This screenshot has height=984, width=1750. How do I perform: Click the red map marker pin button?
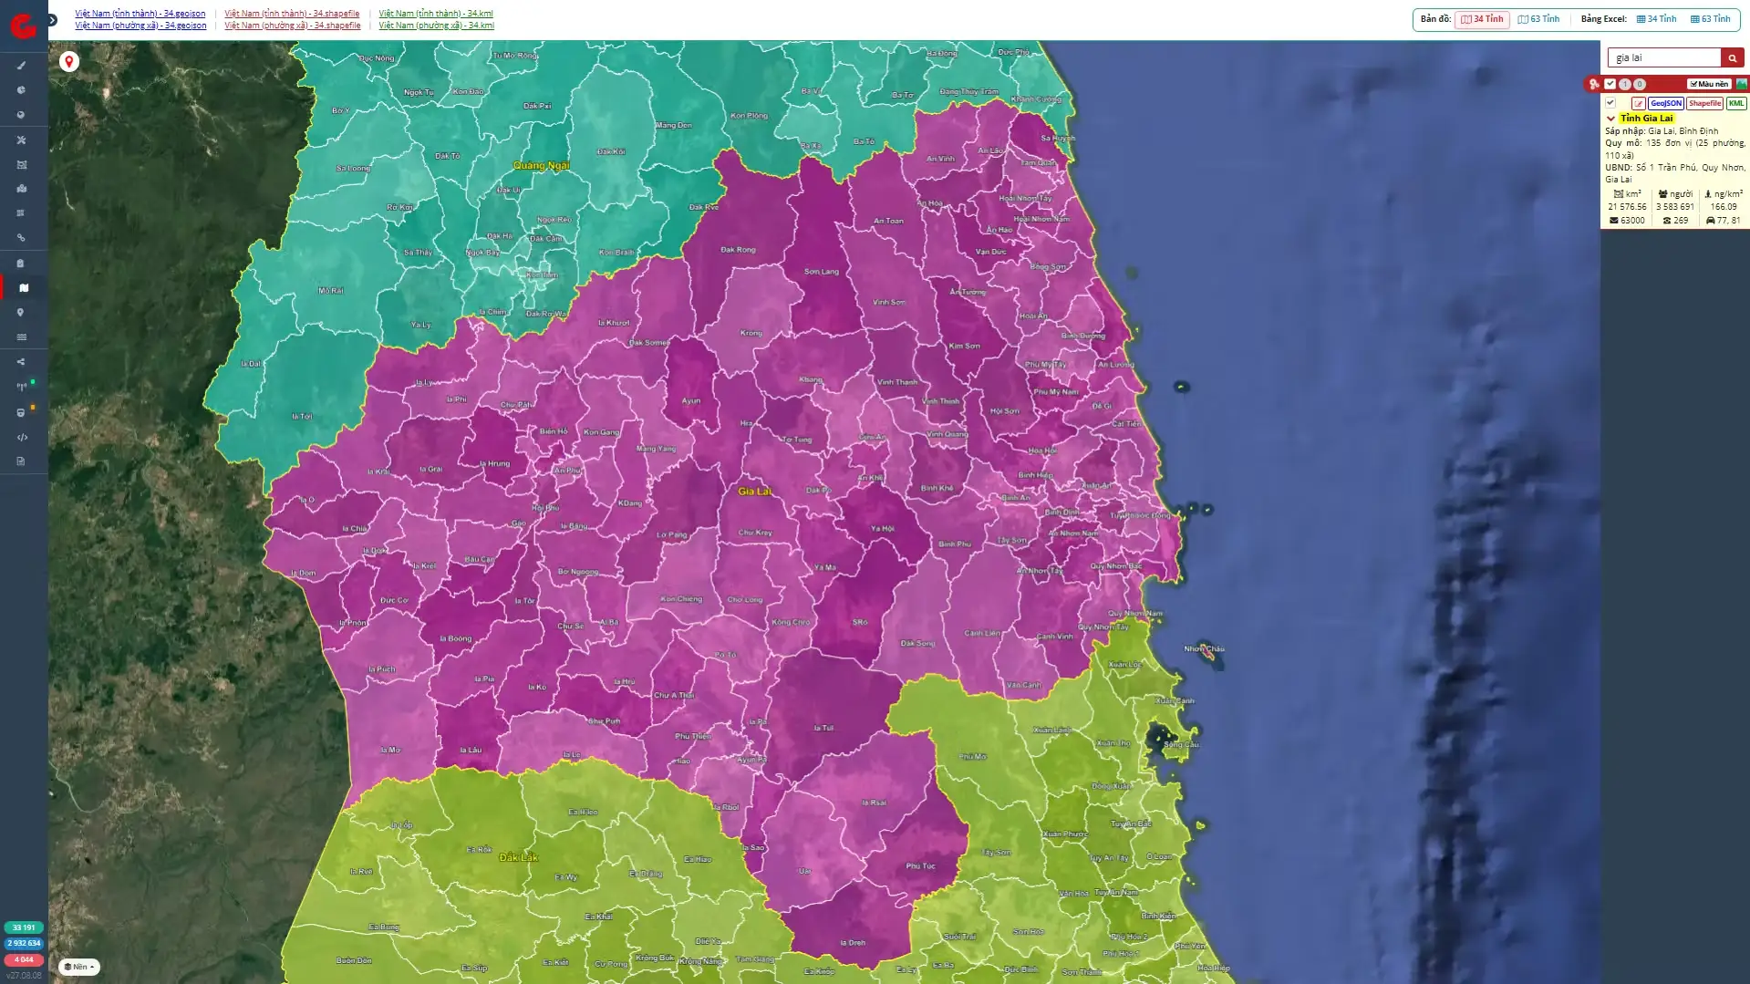68,61
